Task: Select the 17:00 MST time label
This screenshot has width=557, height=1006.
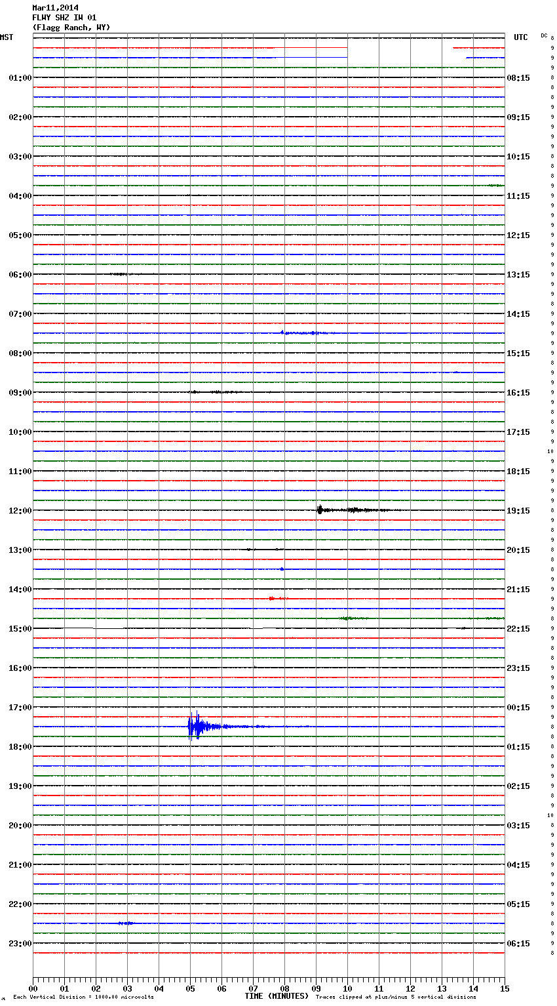Action: (x=20, y=708)
